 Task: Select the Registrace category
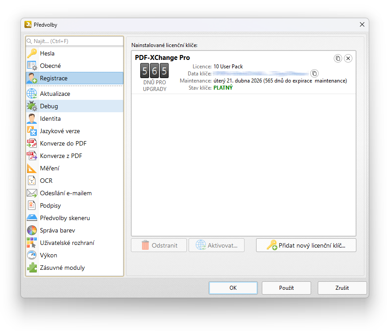[x=75, y=78]
